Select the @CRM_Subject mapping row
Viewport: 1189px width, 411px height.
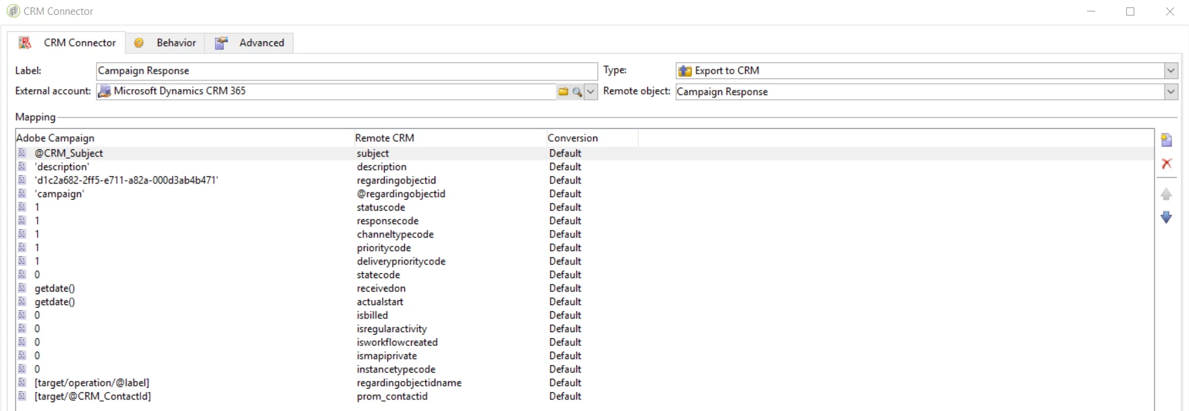click(x=584, y=153)
